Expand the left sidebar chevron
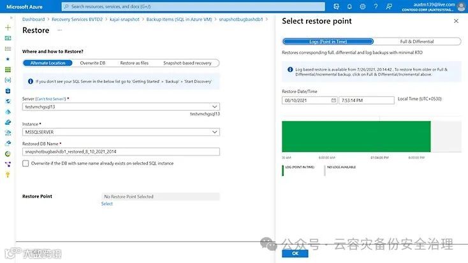 point(11,18)
